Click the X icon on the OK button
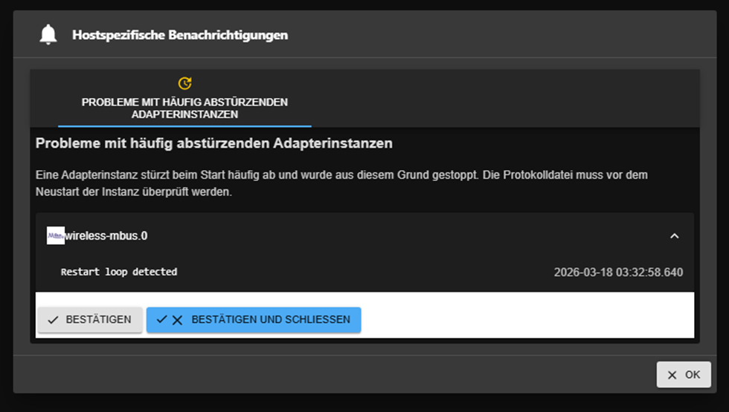729x412 pixels. (x=672, y=375)
